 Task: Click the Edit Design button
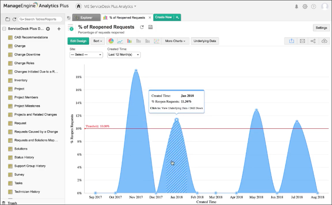pos(78,41)
